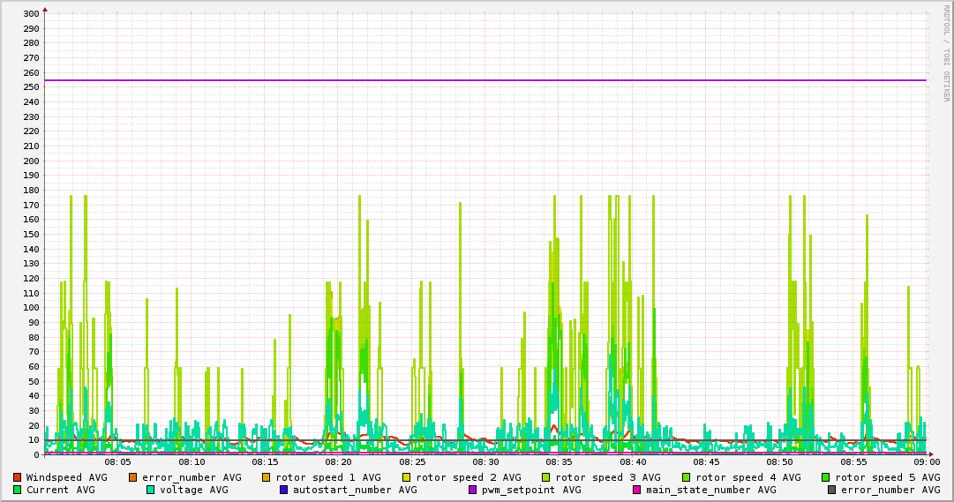Select the Current AVG legend label
This screenshot has width=954, height=502.
[60, 490]
